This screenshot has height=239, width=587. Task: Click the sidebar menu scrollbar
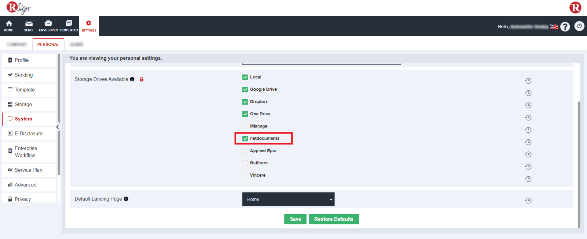click(x=59, y=114)
